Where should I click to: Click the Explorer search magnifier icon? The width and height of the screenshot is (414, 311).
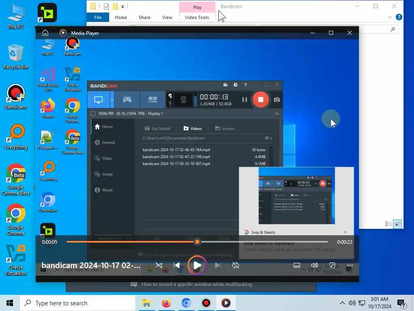click(x=393, y=29)
